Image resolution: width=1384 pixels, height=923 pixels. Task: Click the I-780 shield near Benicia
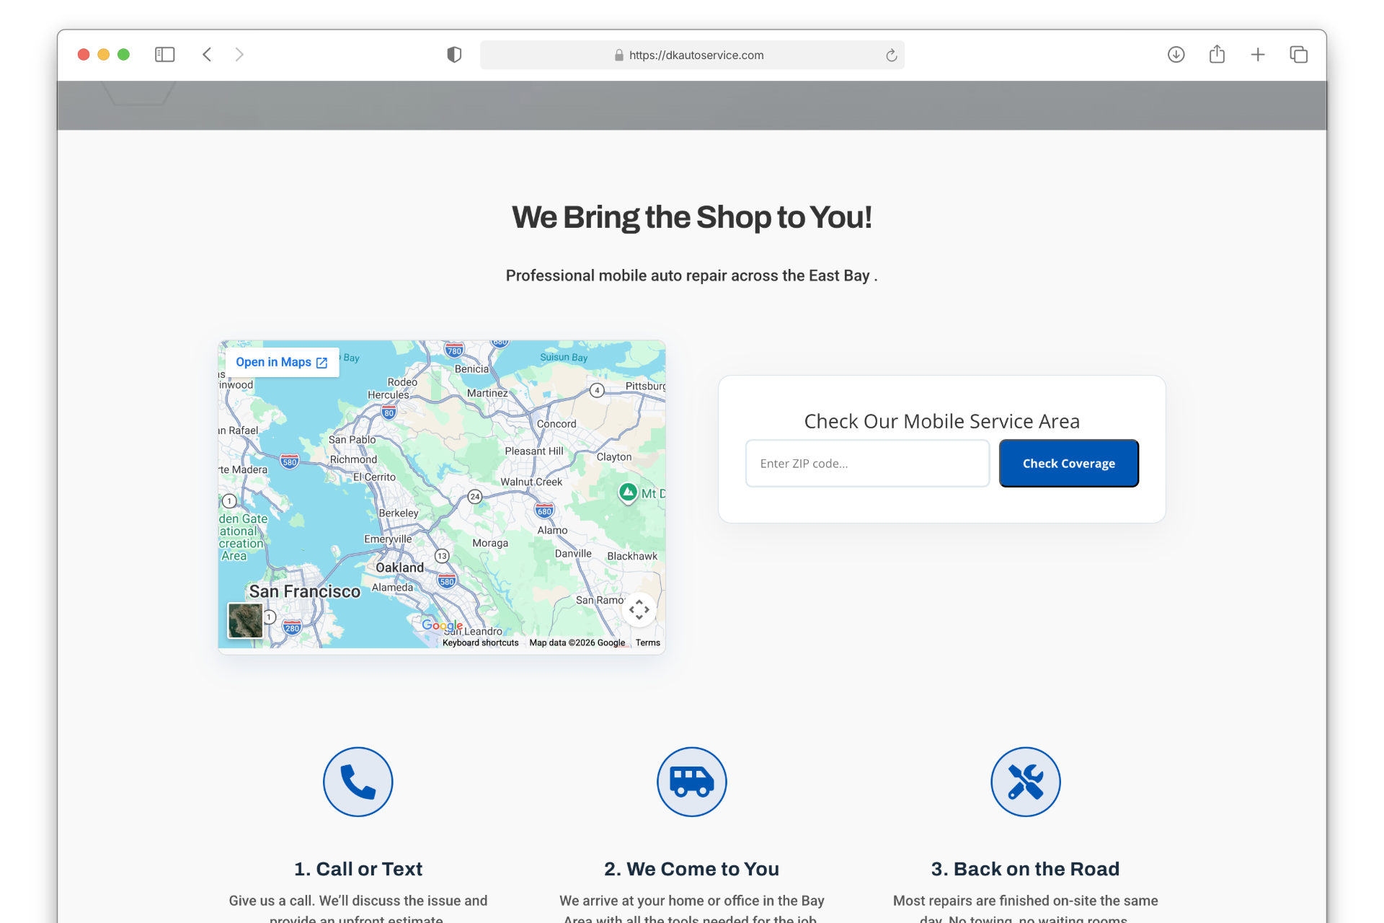click(454, 351)
